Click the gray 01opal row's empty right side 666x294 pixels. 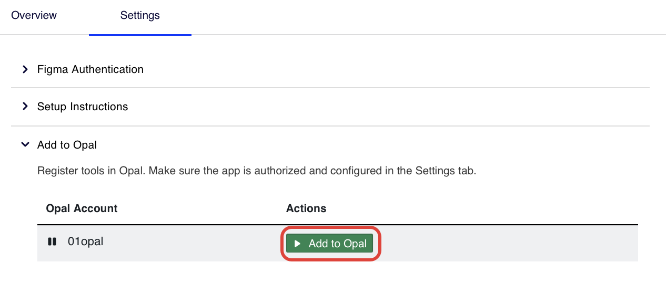505,243
